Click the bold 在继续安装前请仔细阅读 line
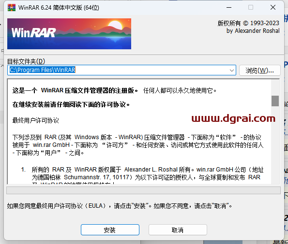Screen dimensions: 288x244 point(71,105)
